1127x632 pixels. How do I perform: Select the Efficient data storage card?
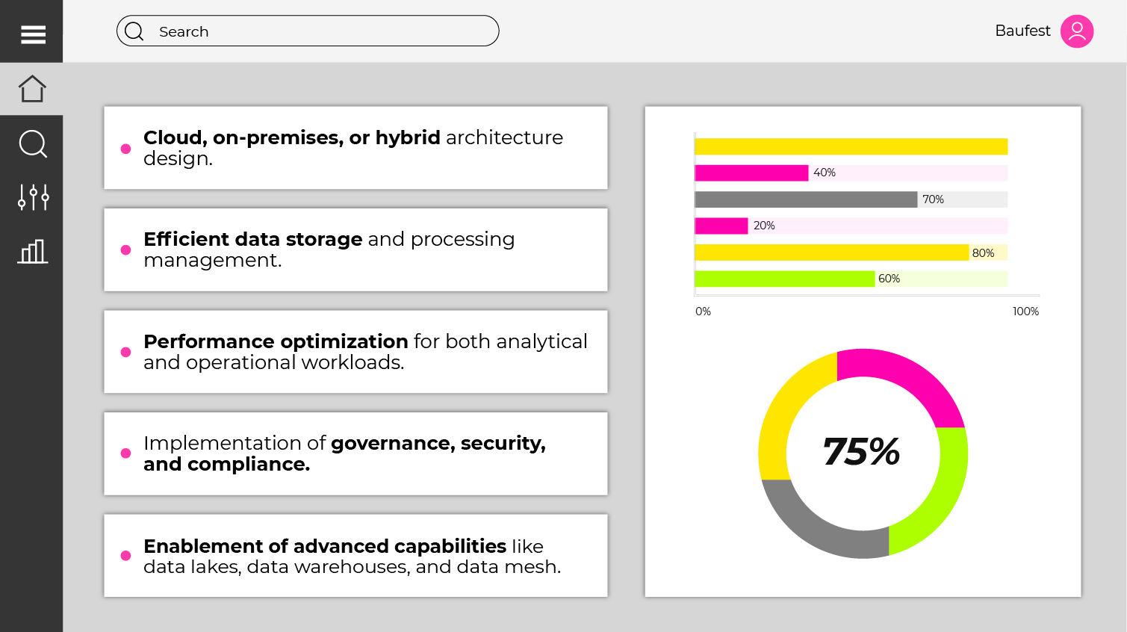(356, 250)
